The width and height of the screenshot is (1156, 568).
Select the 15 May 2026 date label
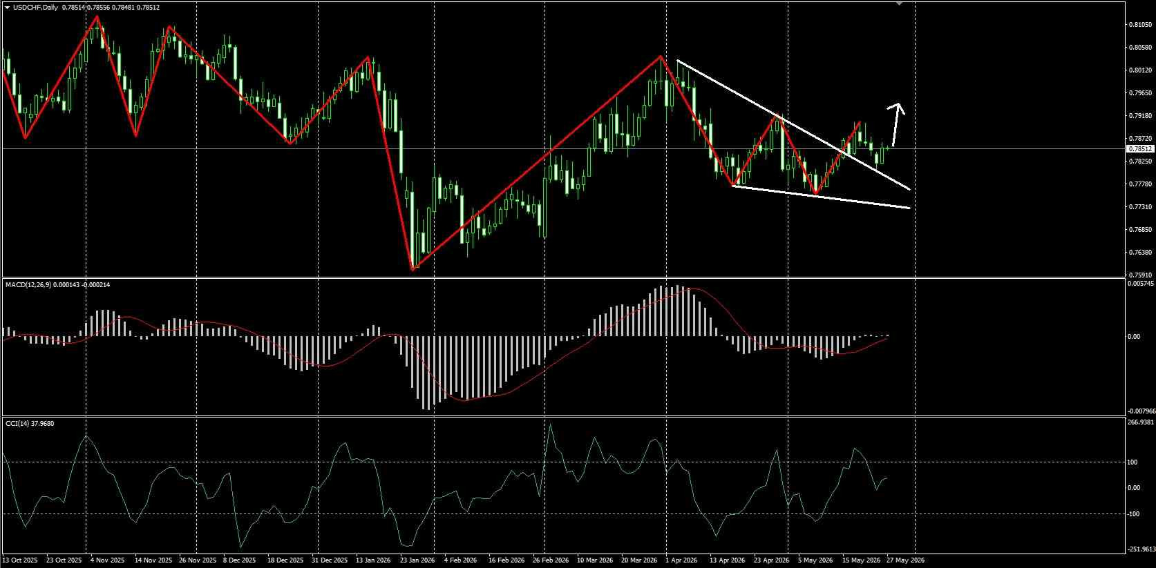pos(862,560)
